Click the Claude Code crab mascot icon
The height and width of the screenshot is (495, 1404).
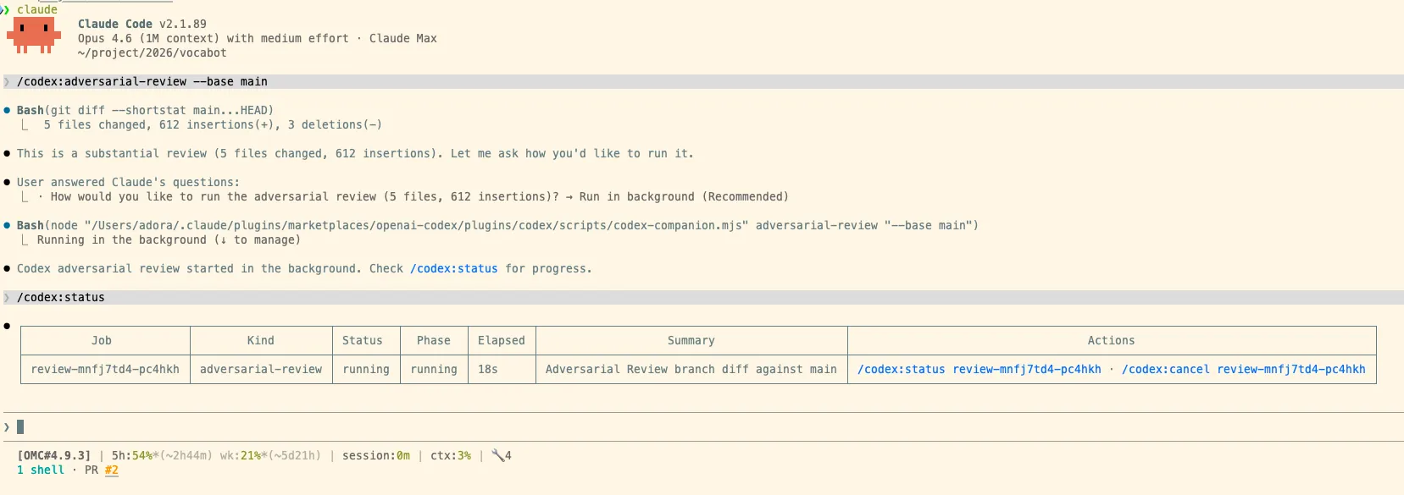34,35
